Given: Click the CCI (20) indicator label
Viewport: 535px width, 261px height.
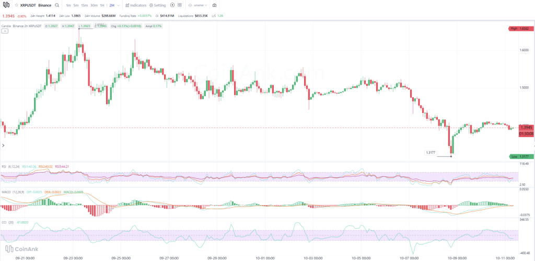Looking at the screenshot, I should pyautogui.click(x=7, y=222).
